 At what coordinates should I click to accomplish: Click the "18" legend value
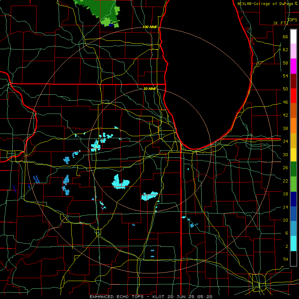285,194
